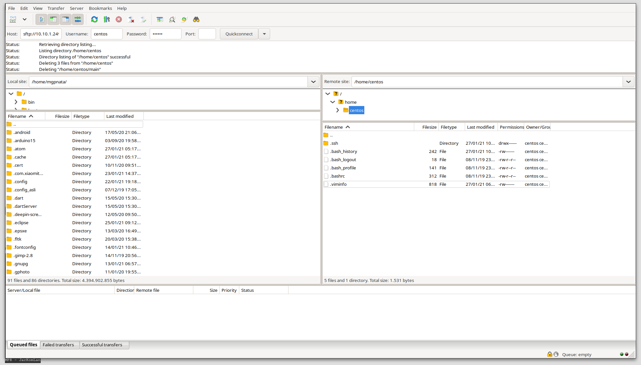Toggle message log display

pos(41,20)
